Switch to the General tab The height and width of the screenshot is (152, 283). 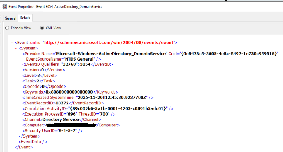(x=11, y=18)
